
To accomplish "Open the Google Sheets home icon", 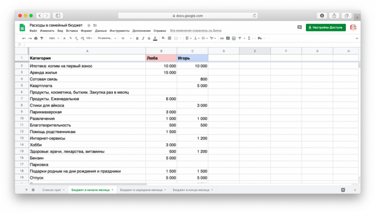I will 22,28.
